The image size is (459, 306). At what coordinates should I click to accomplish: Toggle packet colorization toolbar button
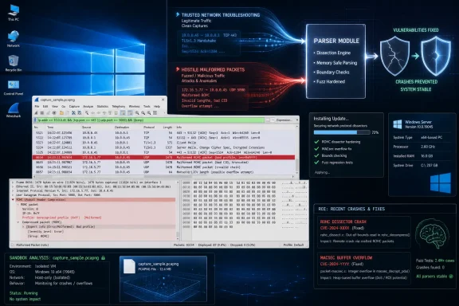coord(130,112)
